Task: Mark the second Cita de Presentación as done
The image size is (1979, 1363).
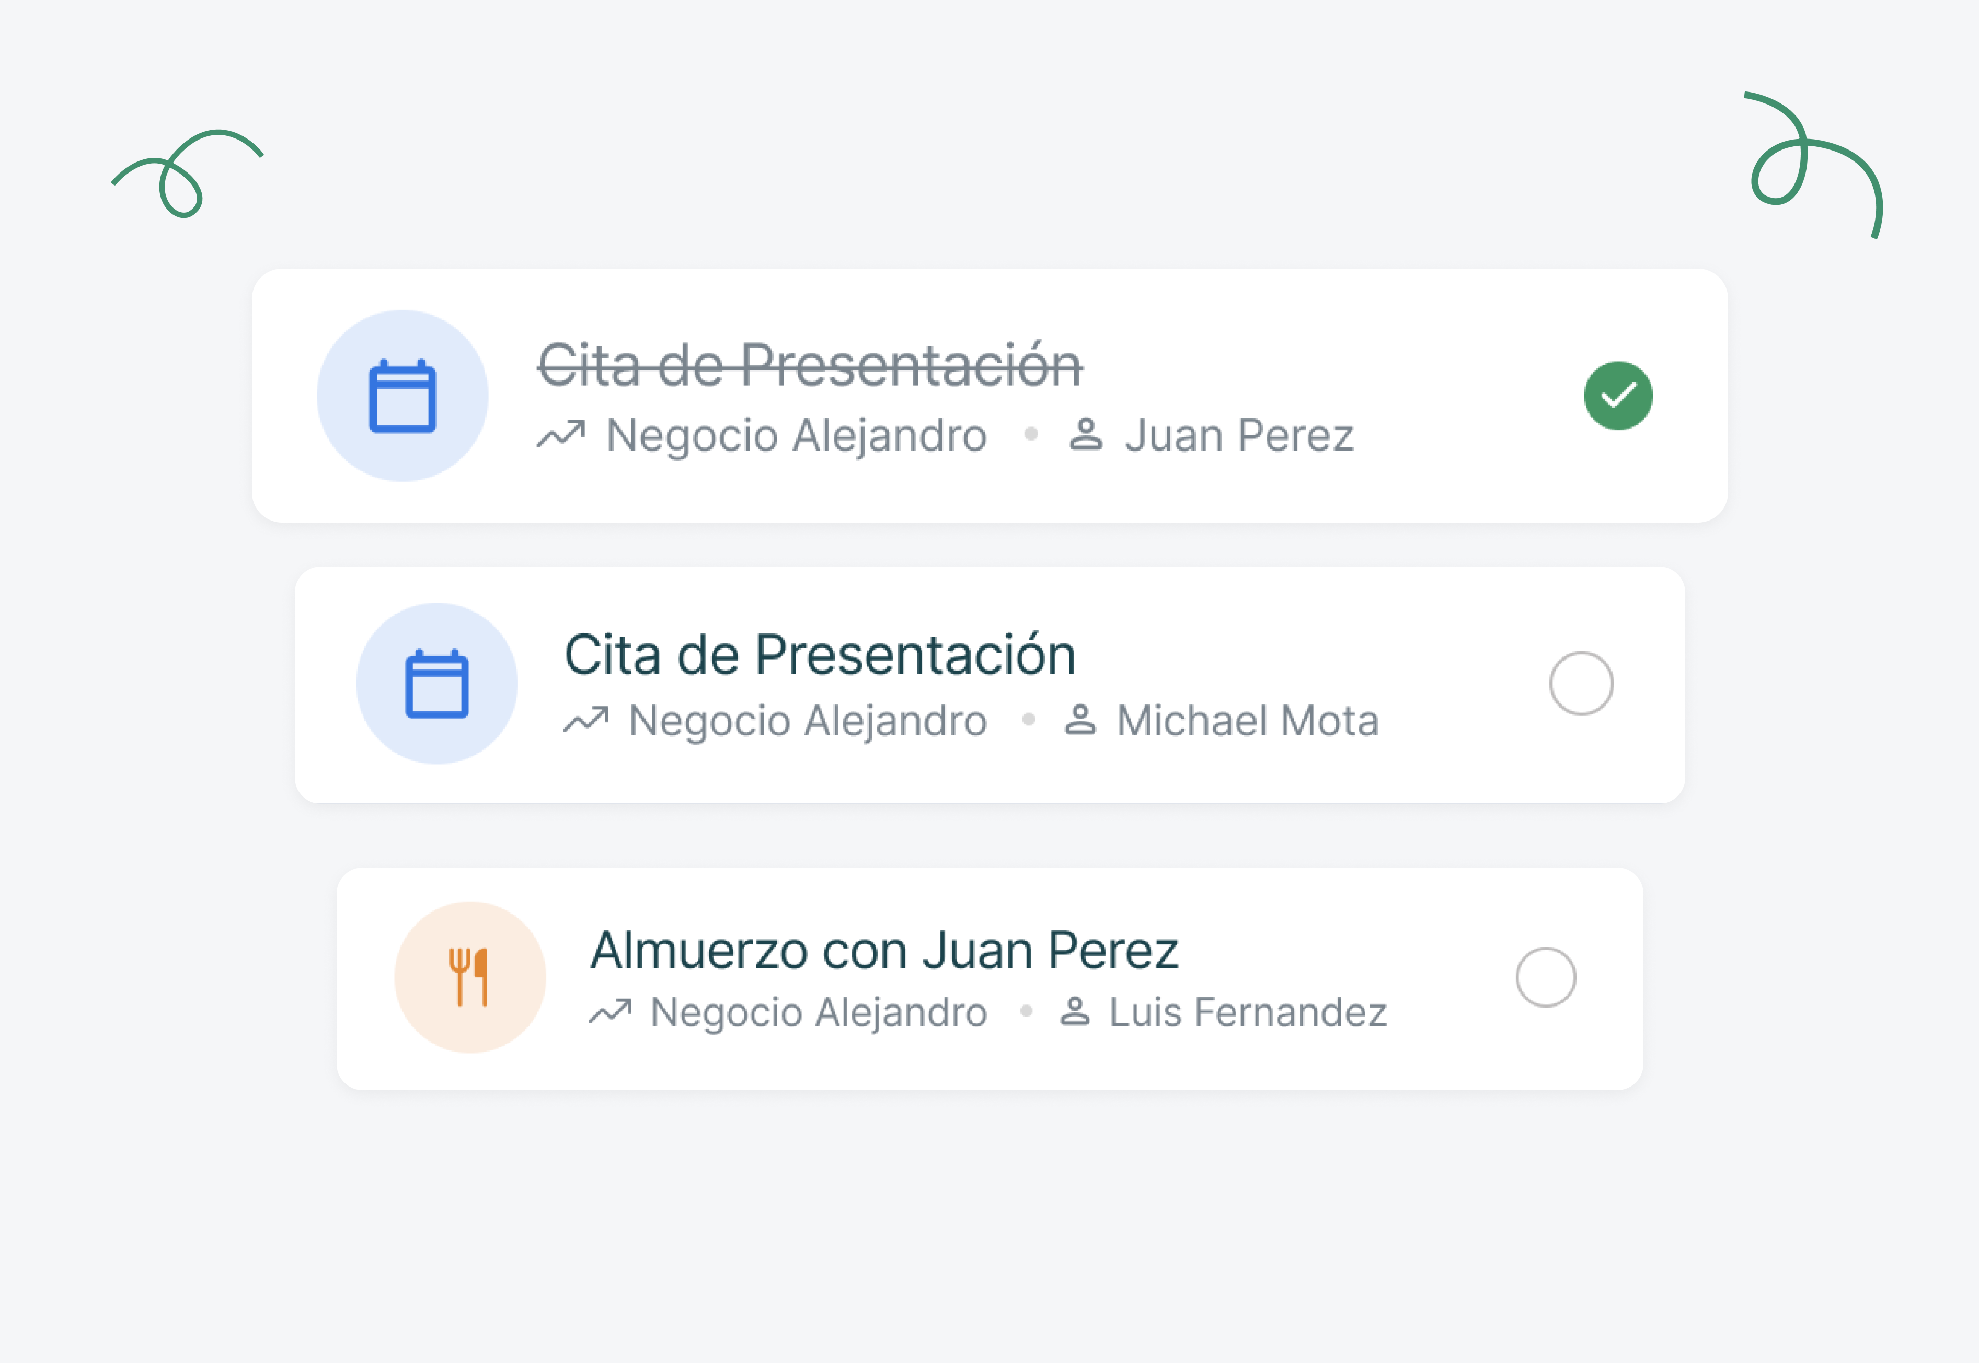Action: coord(1581,684)
